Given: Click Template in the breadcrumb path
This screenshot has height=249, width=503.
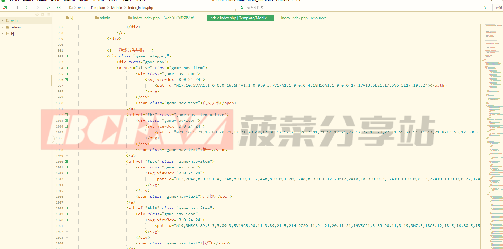Looking at the screenshot, I should point(98,7).
